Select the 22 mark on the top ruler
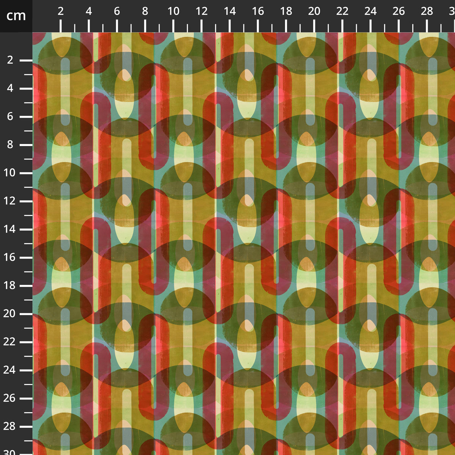The image size is (455, 455). tap(342, 11)
